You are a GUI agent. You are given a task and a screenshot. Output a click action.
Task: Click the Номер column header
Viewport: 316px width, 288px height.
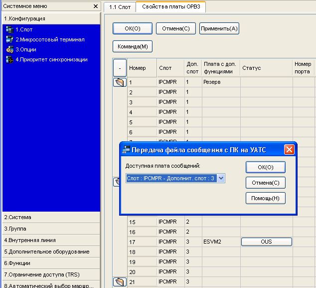142,68
